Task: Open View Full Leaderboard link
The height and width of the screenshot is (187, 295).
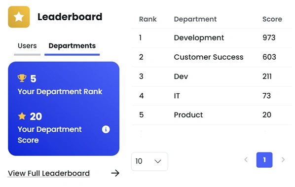Action: pos(49,173)
